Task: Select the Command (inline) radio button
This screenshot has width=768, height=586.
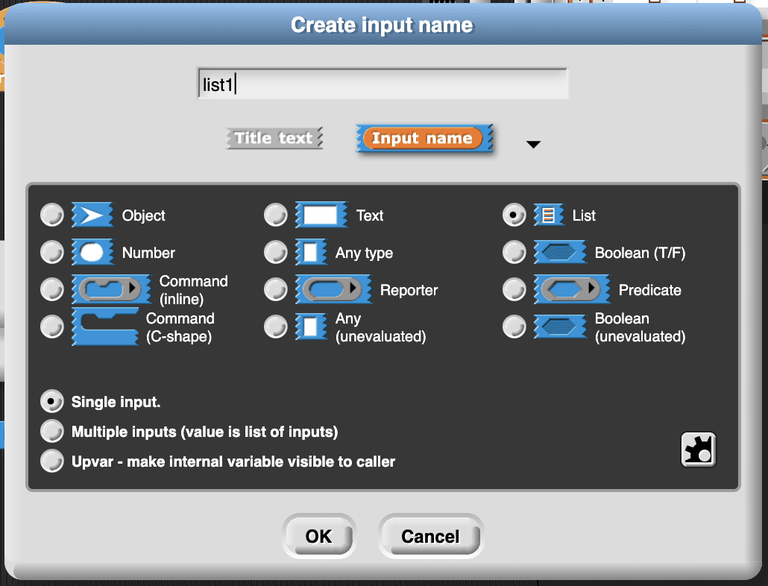Action: point(52,290)
